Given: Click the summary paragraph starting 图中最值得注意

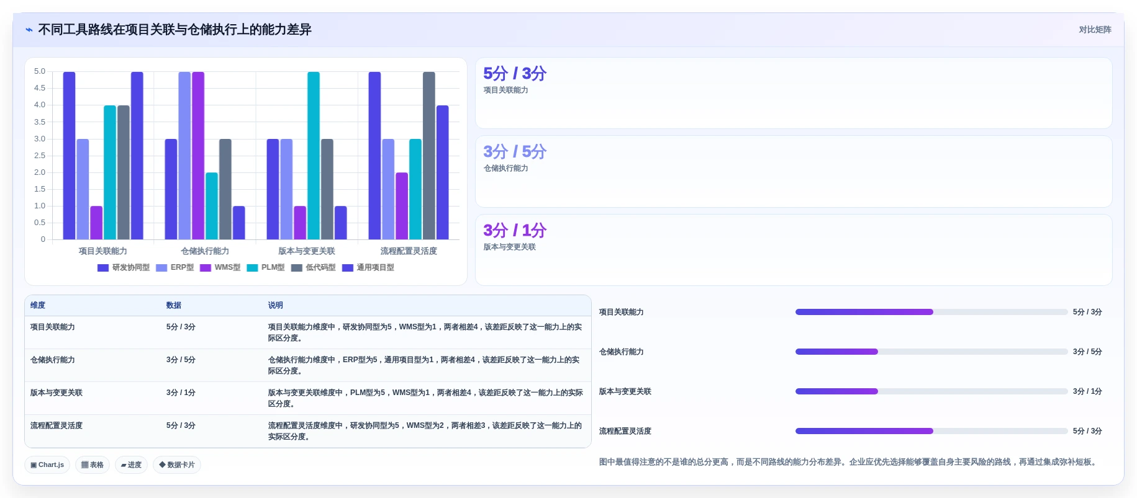Looking at the screenshot, I should pos(849,462).
